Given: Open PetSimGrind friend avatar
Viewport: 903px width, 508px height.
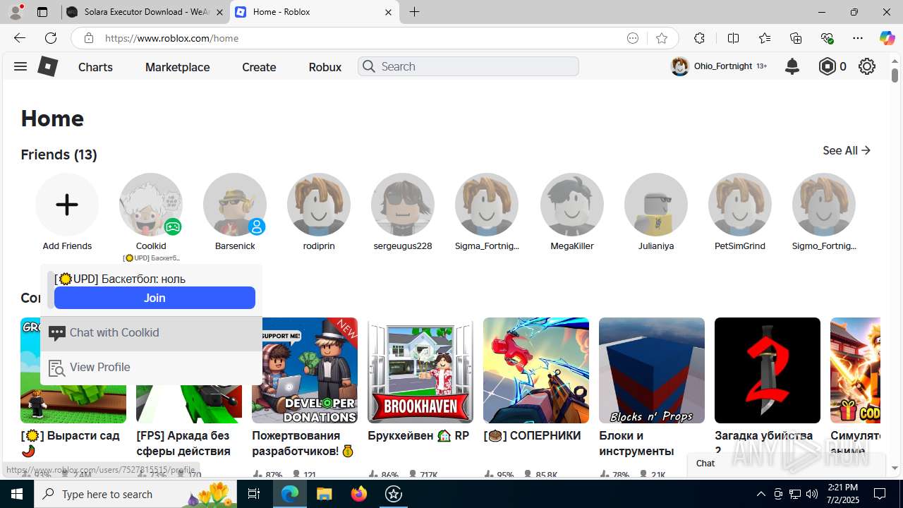Looking at the screenshot, I should [740, 205].
